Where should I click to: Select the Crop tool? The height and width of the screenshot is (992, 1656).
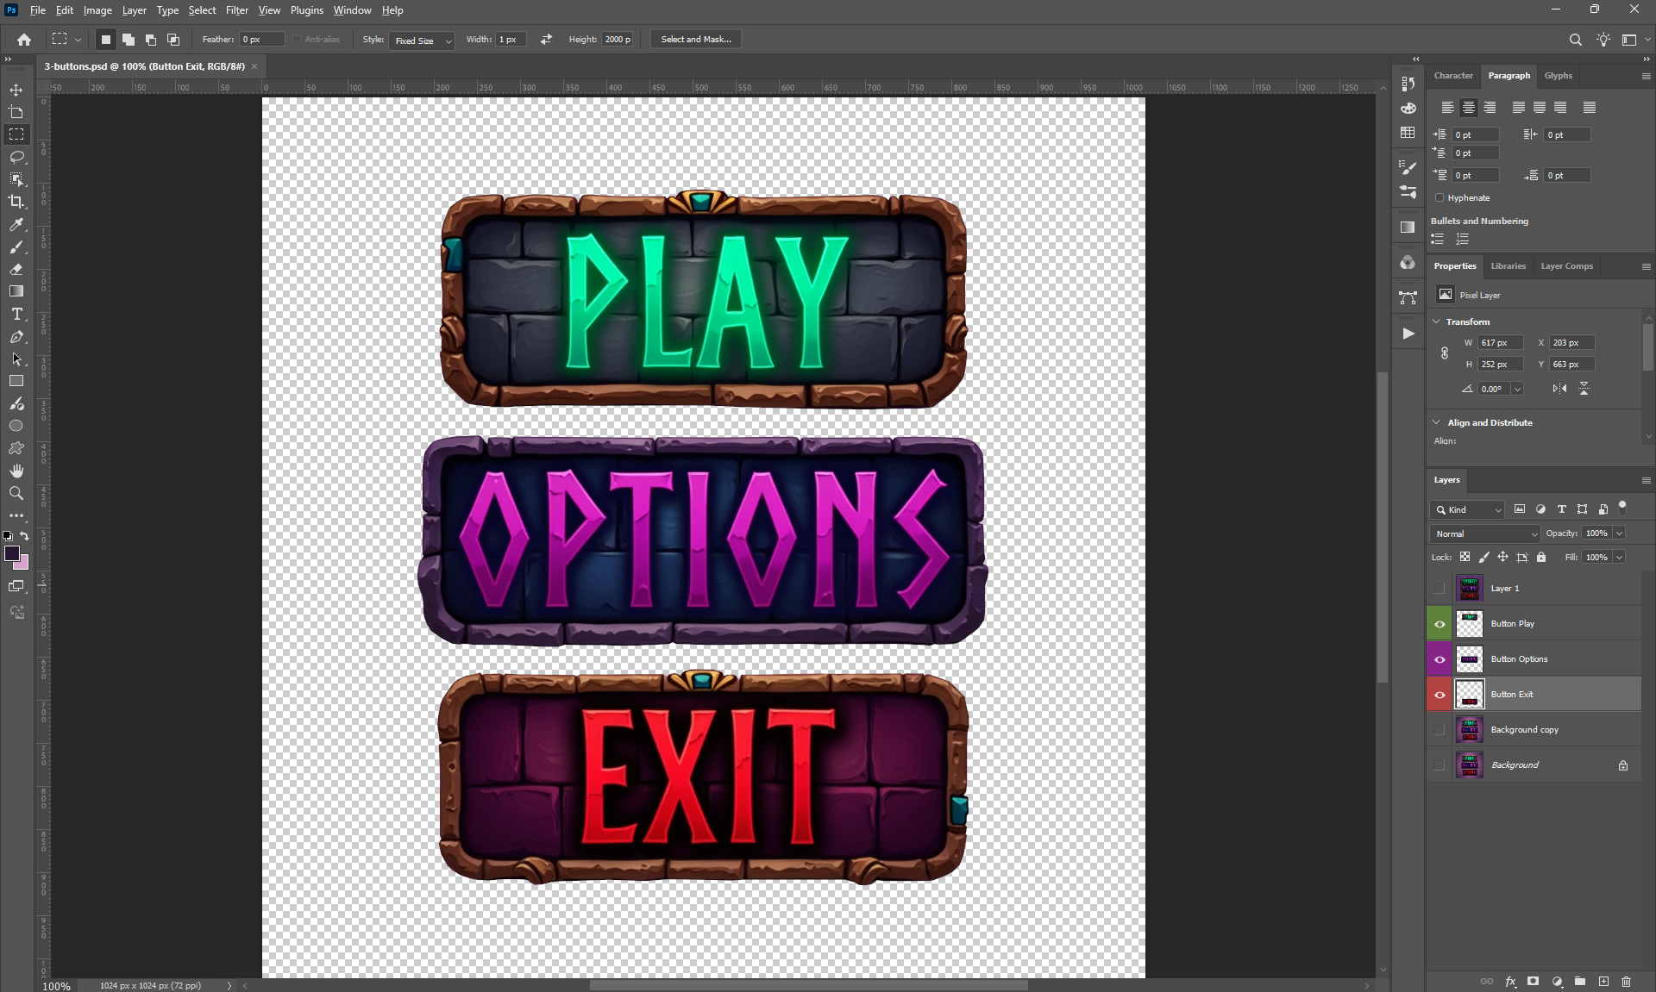(x=16, y=202)
